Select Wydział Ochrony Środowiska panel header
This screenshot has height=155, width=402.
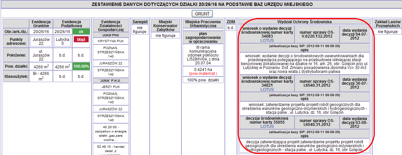[x=304, y=22]
